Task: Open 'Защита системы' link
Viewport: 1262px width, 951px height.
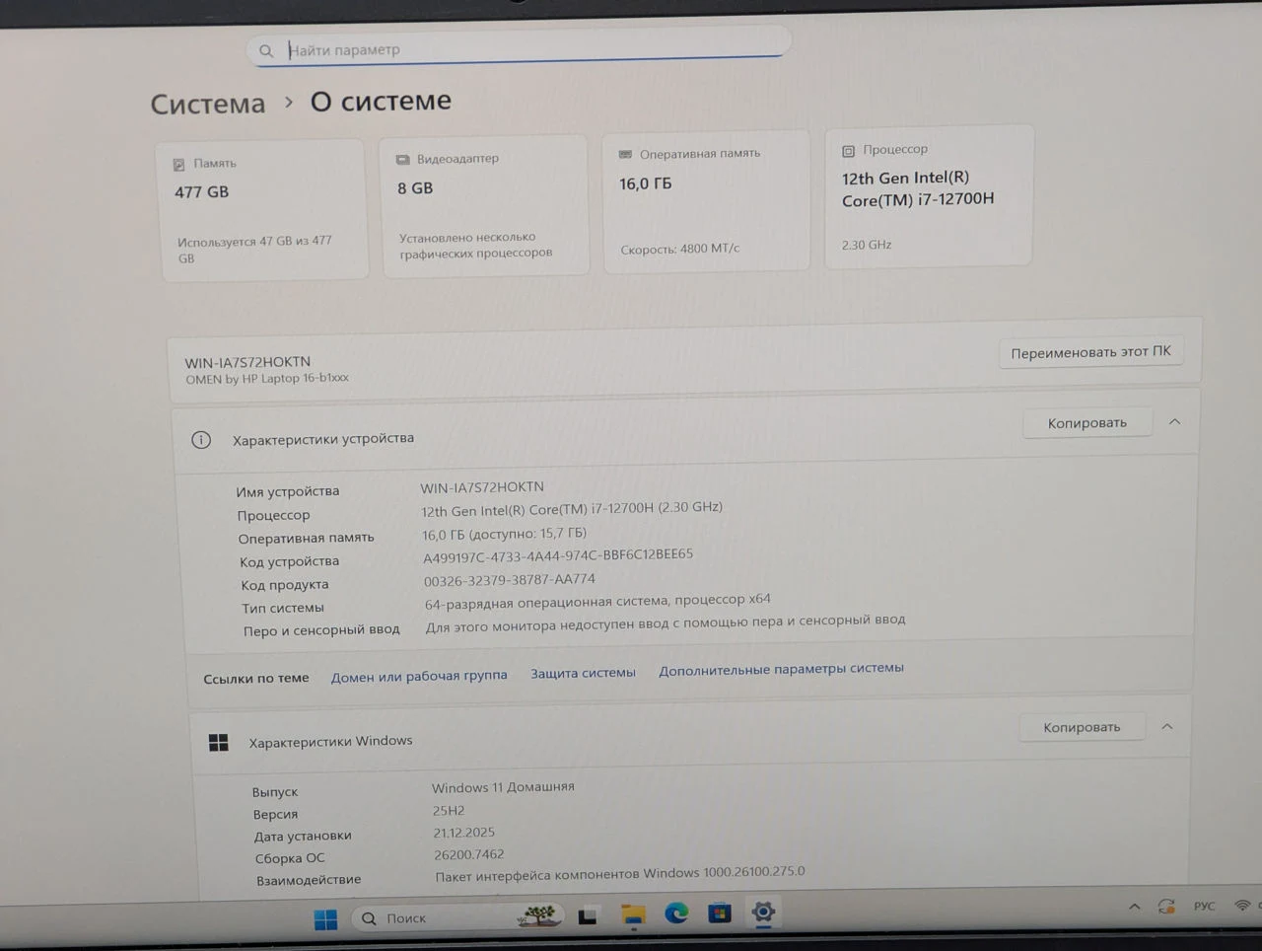Action: [583, 673]
